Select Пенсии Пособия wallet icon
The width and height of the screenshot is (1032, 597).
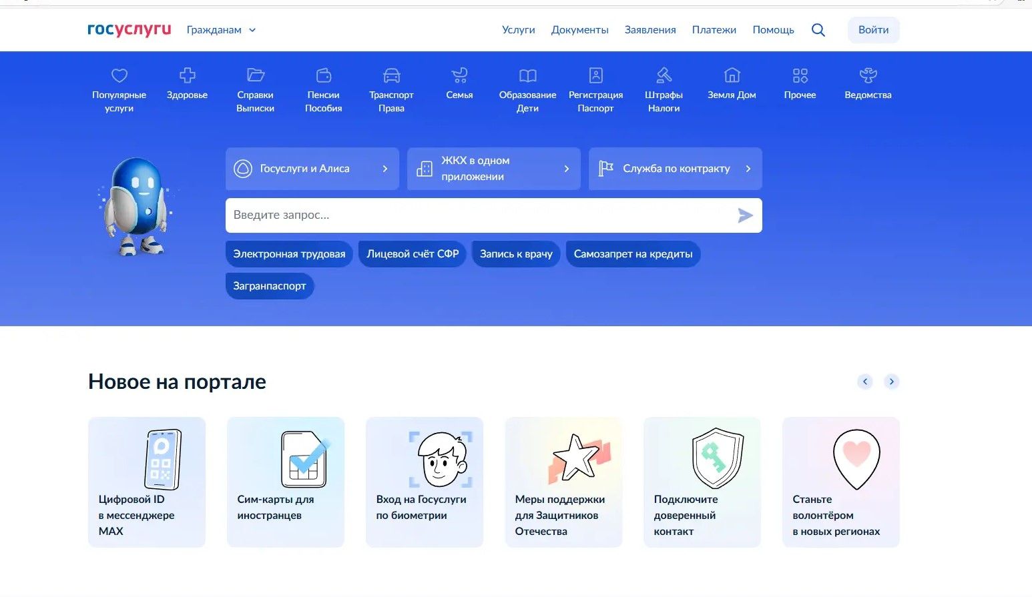click(x=324, y=75)
